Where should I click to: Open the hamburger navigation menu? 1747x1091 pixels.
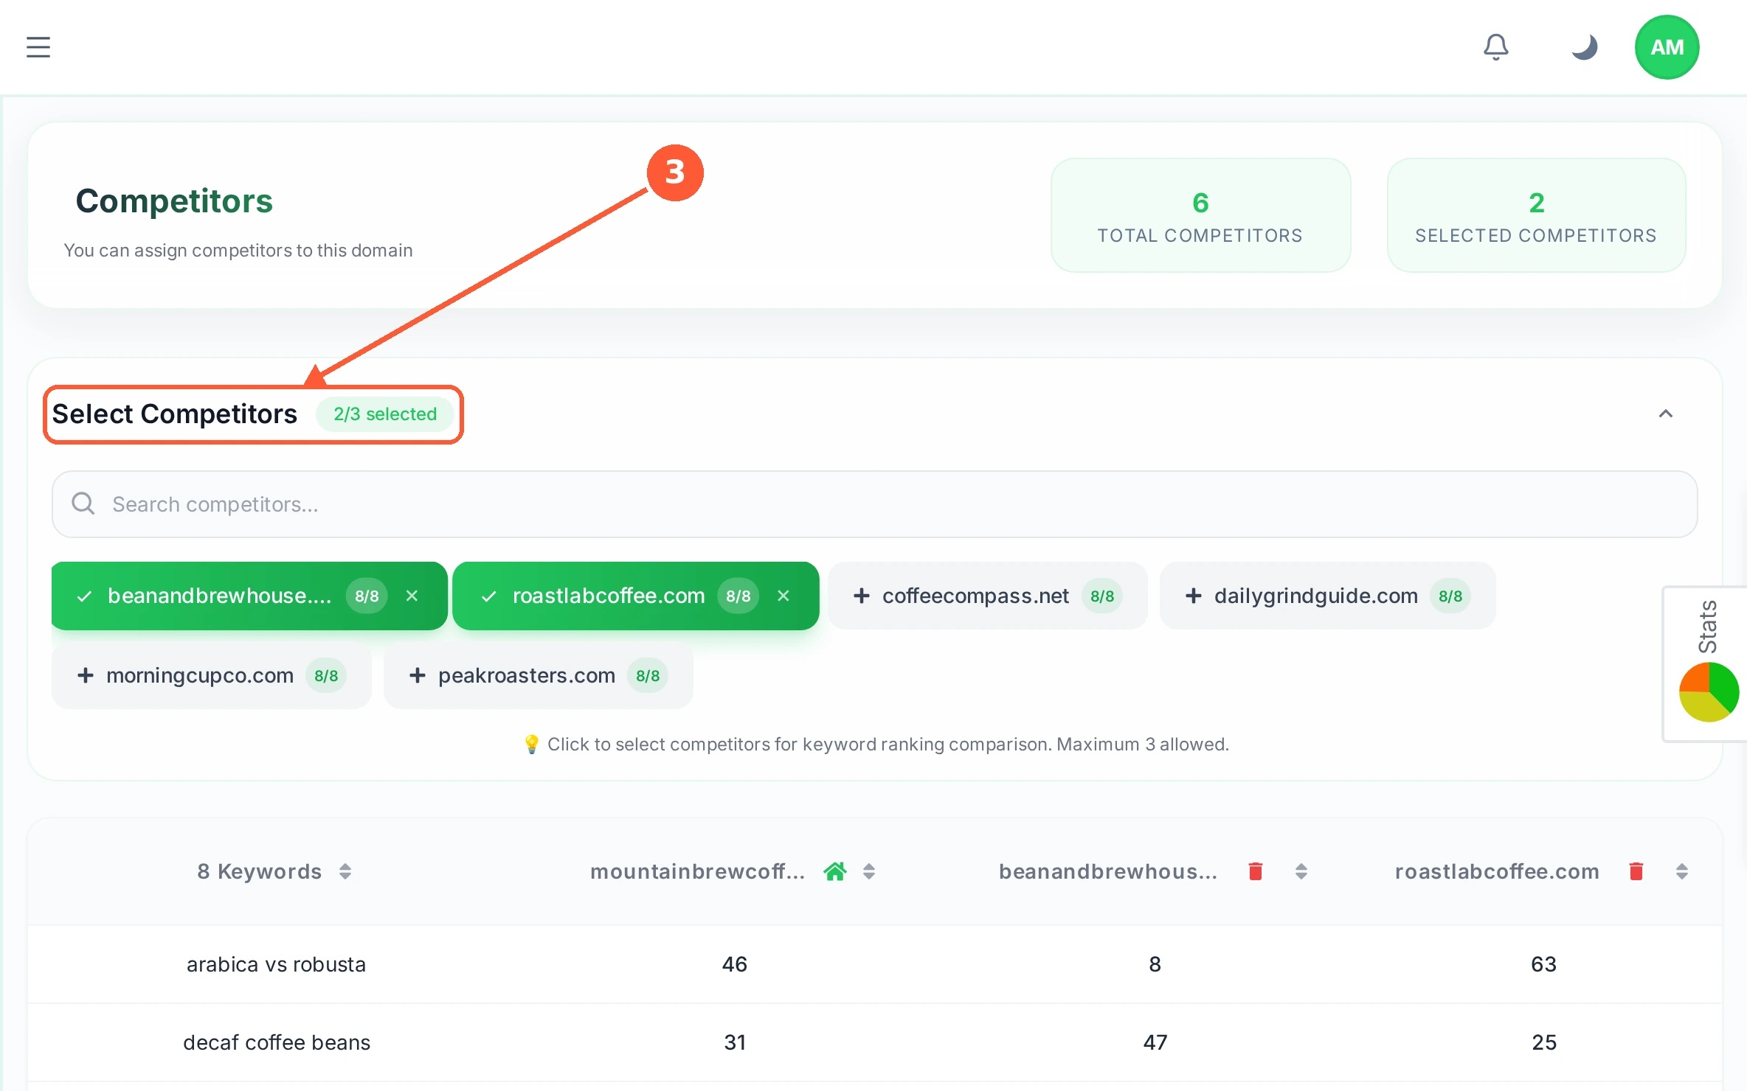point(38,47)
